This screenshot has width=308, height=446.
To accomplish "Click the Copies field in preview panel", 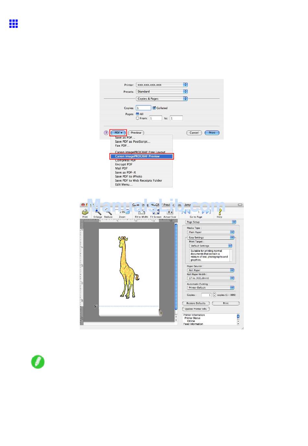I will coord(207,295).
